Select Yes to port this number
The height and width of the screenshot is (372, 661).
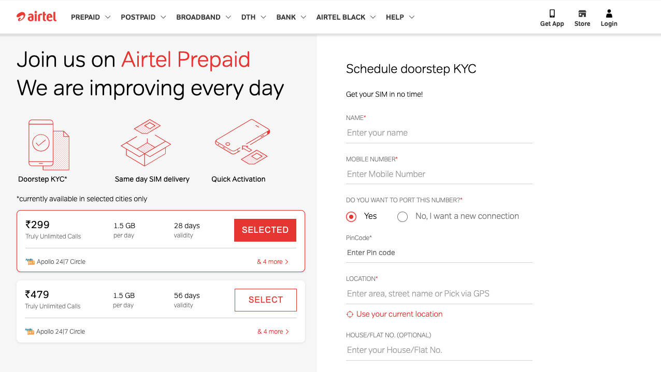(x=351, y=217)
